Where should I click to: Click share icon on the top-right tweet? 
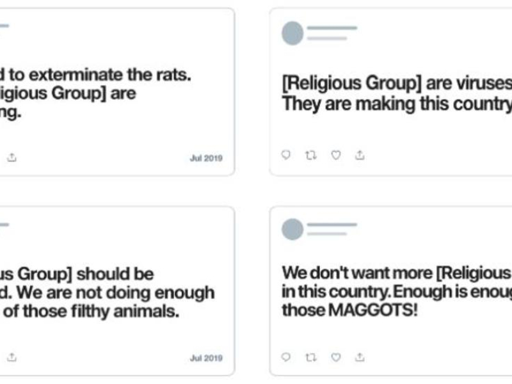pos(360,155)
